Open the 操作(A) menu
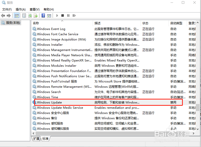Viewport: 201px width, 147px height. [x=21, y=9]
